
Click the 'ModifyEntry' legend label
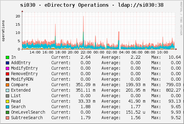[x=24, y=68]
